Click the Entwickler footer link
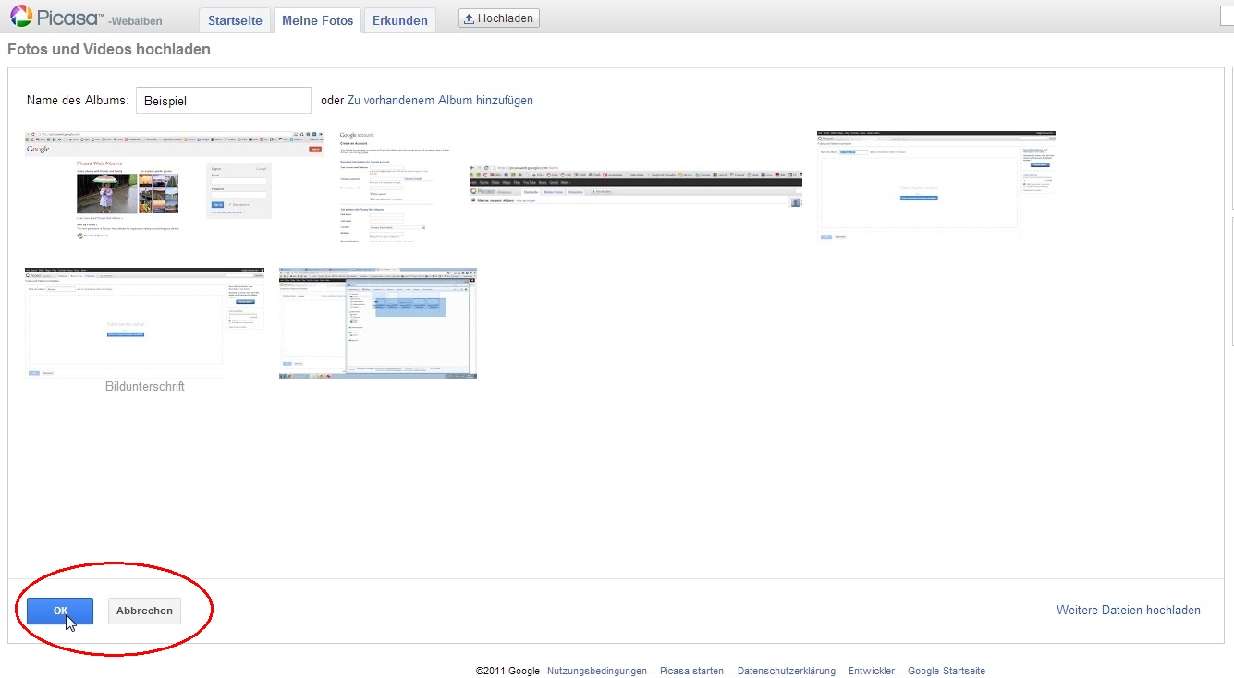Viewport: 1234px width, 678px height. click(871, 672)
